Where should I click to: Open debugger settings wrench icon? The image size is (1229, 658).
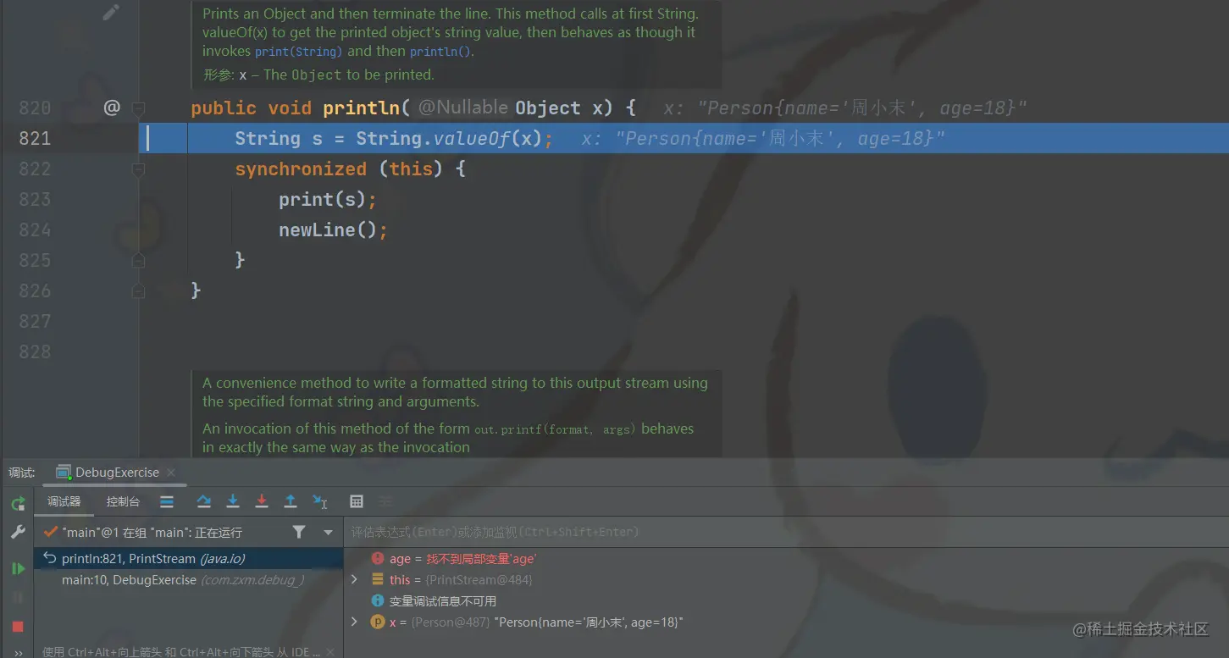[x=18, y=532]
